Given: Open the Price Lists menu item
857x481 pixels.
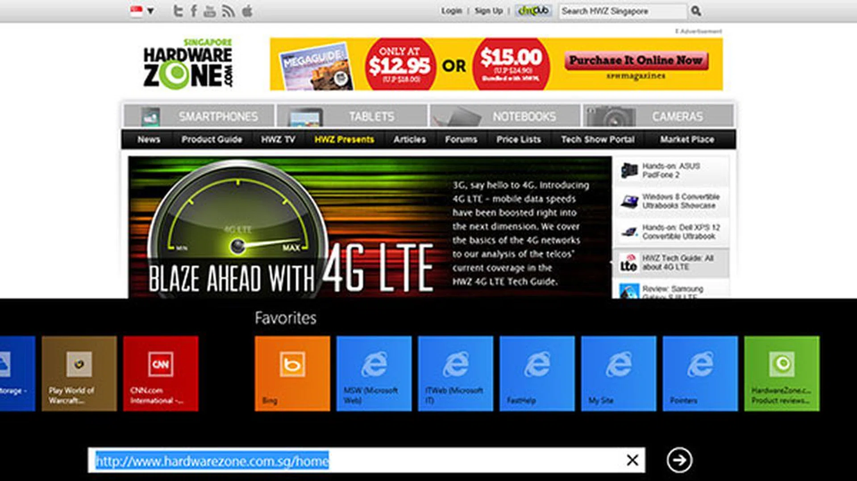Looking at the screenshot, I should click(518, 140).
